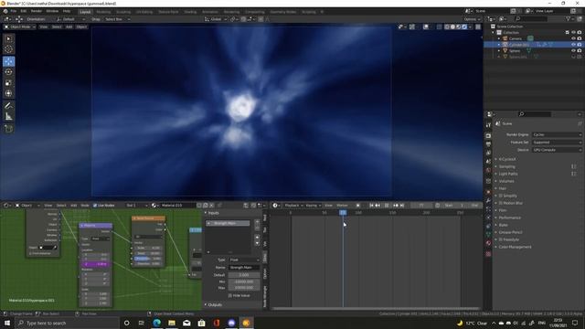The width and height of the screenshot is (585, 329).
Task: Open the File menu
Action: click(x=14, y=11)
